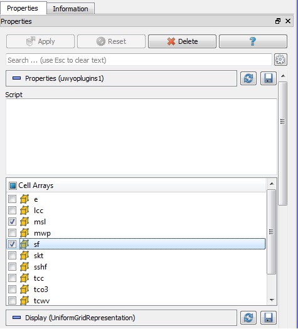Save Display (UniformGridRepresentation) settings as default

tap(269, 318)
